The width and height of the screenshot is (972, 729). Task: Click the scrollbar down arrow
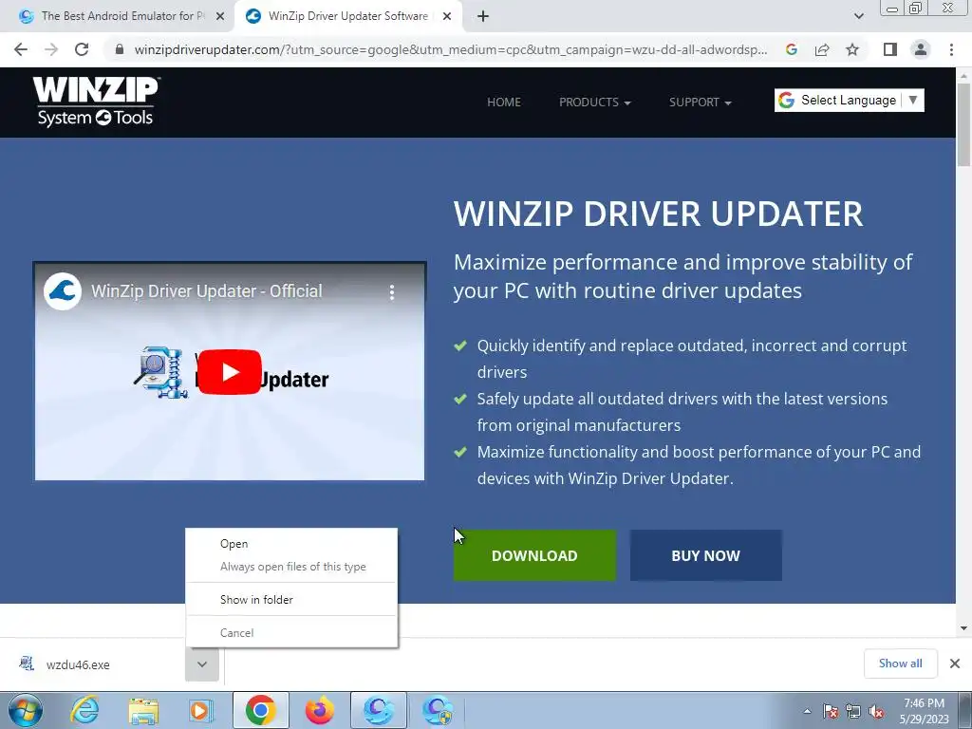tap(963, 628)
